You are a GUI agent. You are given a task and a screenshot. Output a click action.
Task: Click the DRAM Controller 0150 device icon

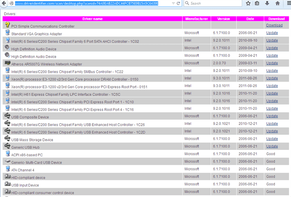pyautogui.click(x=7, y=78)
